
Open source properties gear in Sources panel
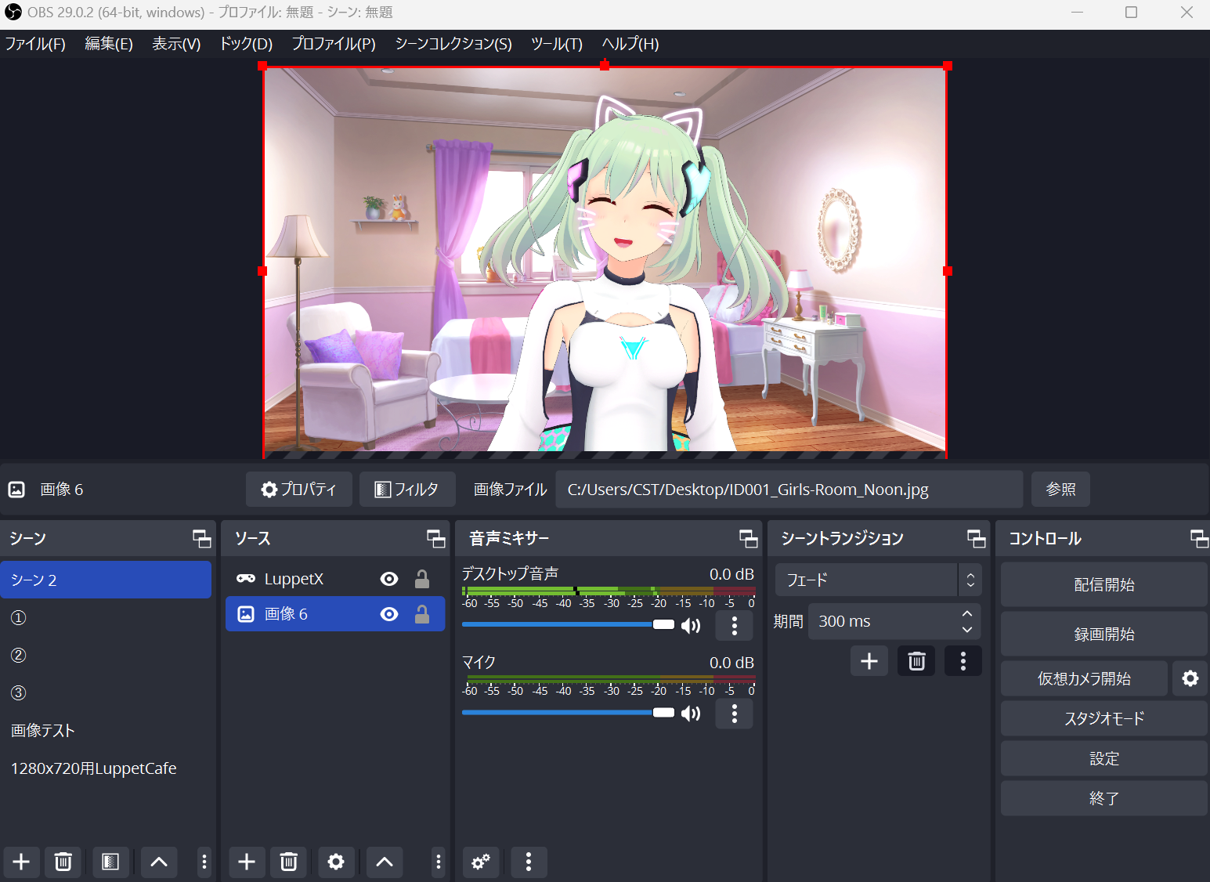coord(336,862)
